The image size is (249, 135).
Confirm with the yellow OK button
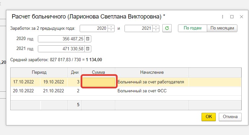click(x=209, y=117)
